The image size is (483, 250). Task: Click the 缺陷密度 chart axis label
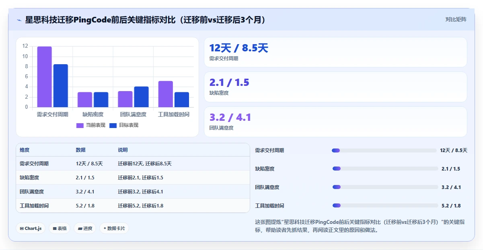pos(93,114)
